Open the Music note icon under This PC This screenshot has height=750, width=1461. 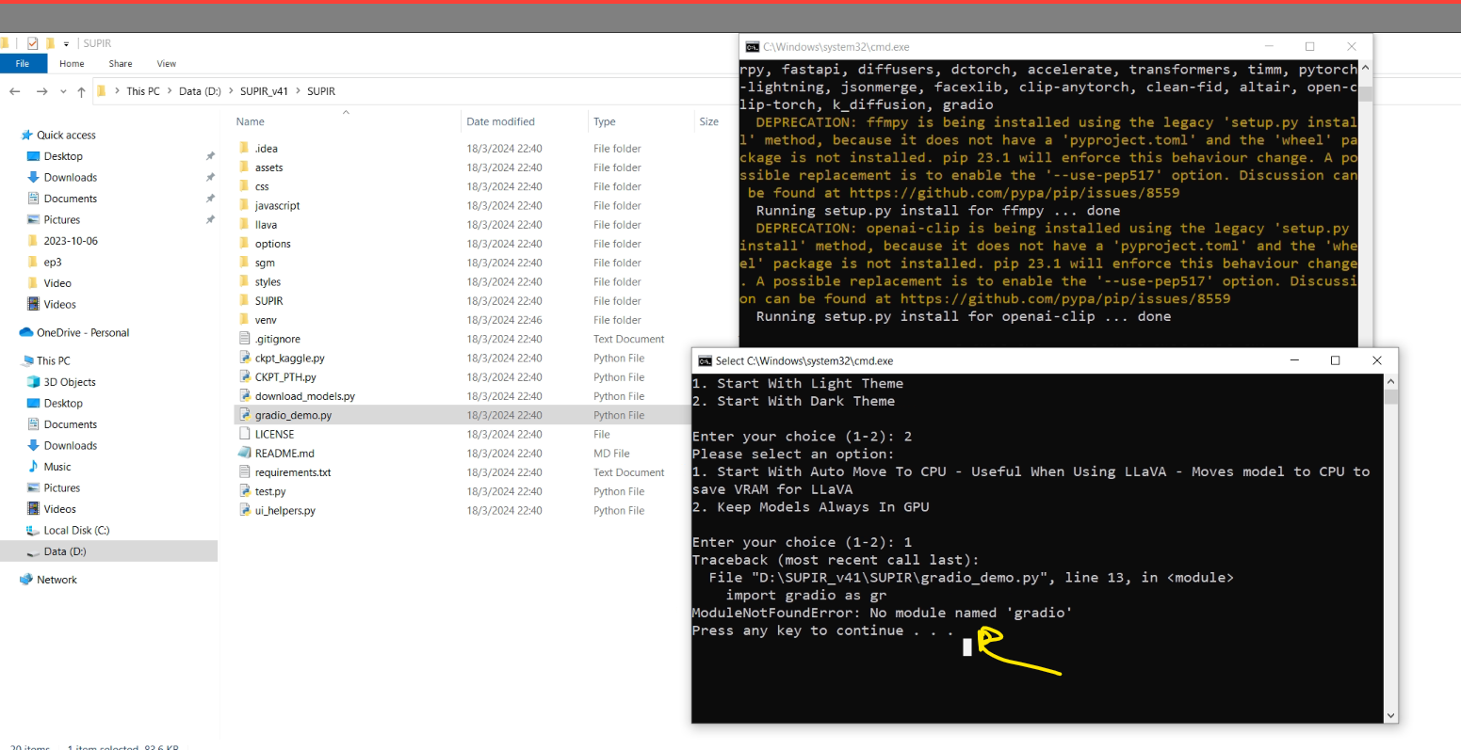click(x=34, y=467)
